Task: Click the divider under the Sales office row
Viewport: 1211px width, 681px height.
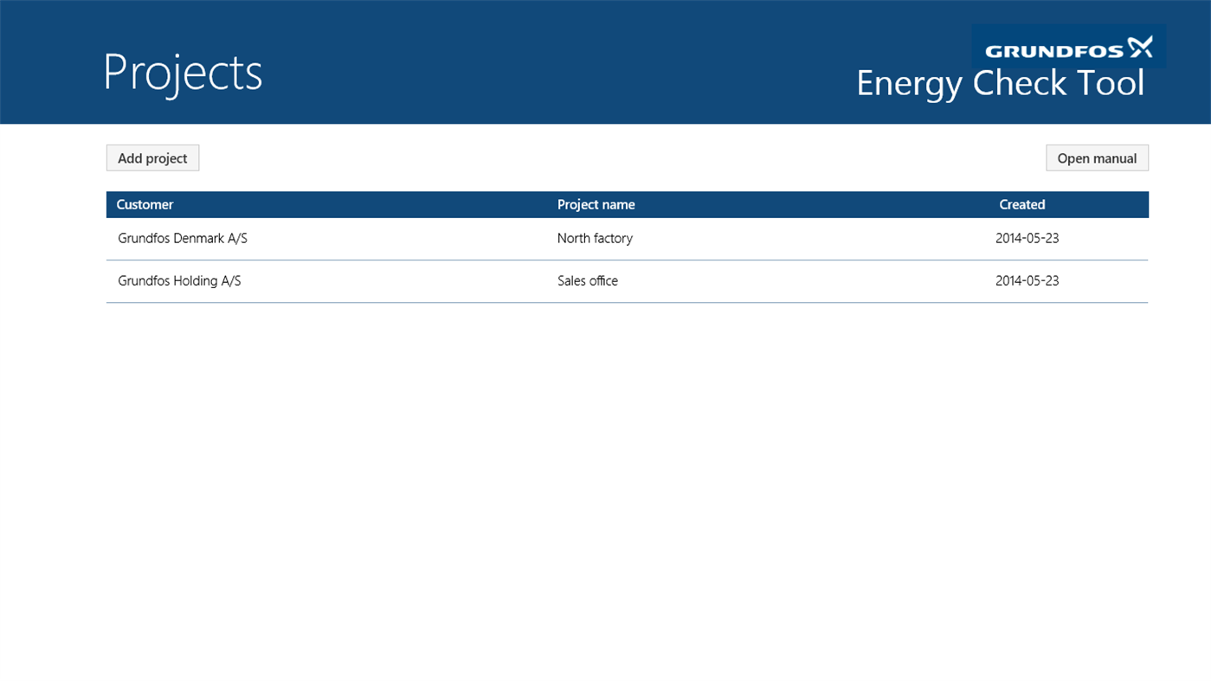Action: (x=628, y=303)
